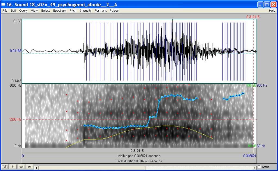278x171 pixels.
Task: Click the scrollbar right arrow
Action: point(254,168)
